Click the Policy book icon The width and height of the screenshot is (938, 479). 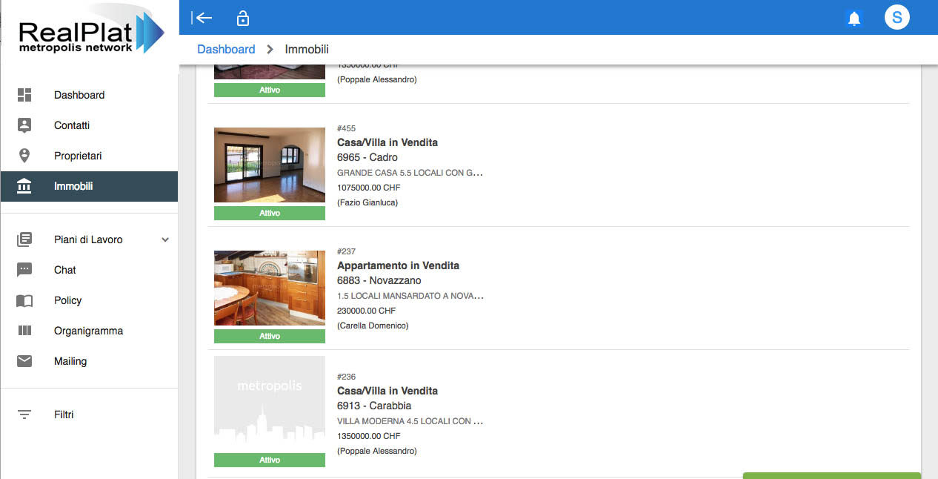point(24,300)
